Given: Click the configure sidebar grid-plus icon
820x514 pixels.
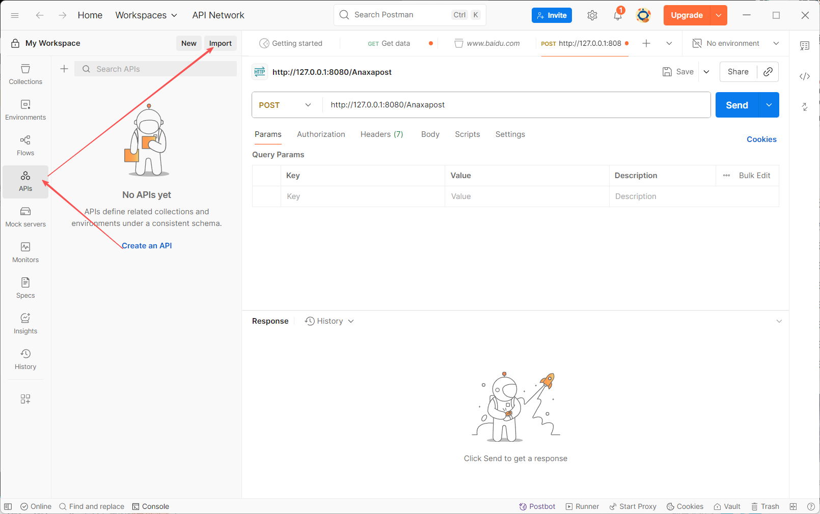Looking at the screenshot, I should coord(25,399).
